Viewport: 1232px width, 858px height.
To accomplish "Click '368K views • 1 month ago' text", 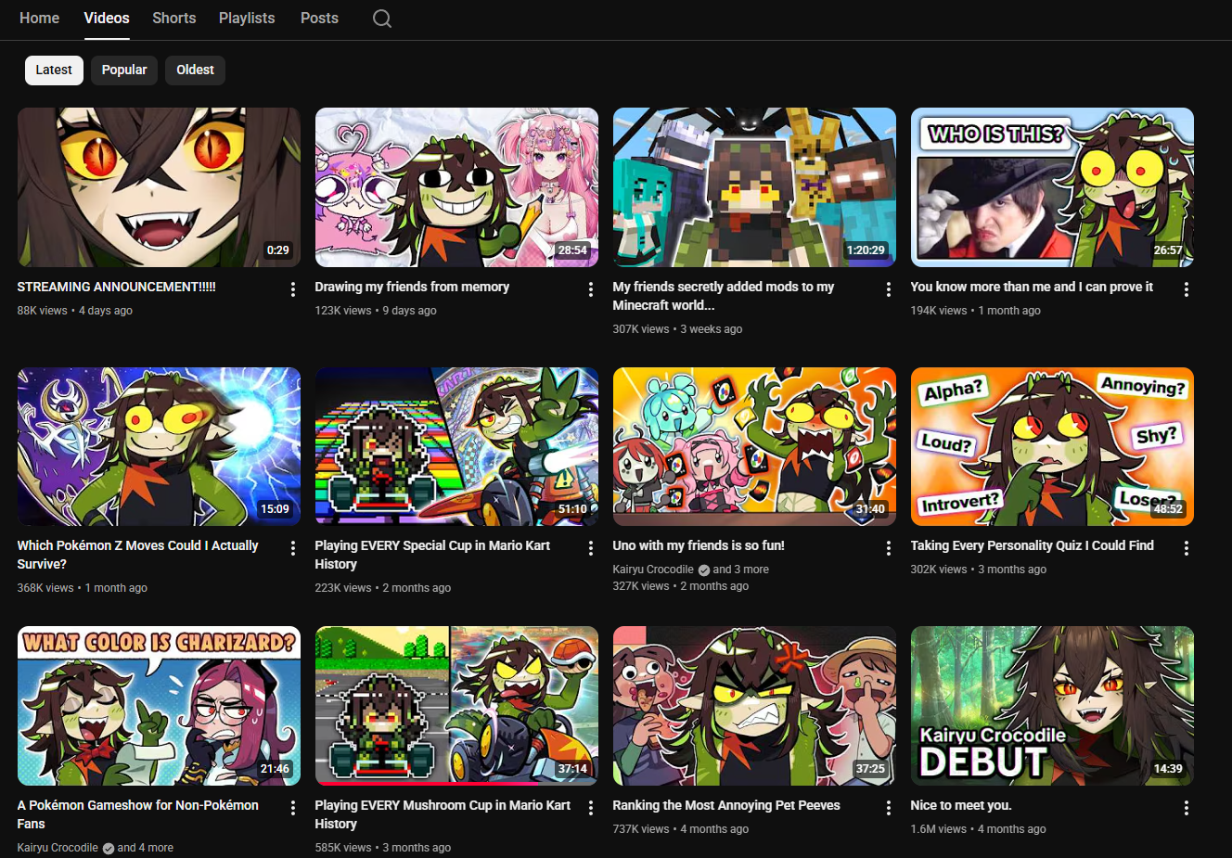I will 83,588.
